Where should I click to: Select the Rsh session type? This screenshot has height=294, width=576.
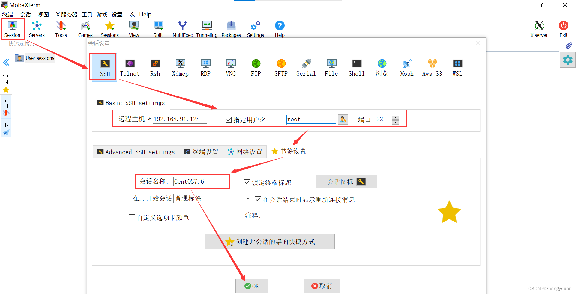click(x=155, y=68)
